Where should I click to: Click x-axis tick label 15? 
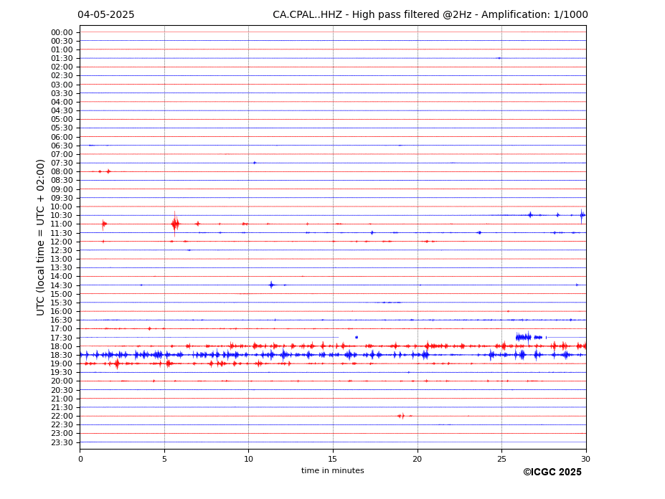pyautogui.click(x=333, y=459)
